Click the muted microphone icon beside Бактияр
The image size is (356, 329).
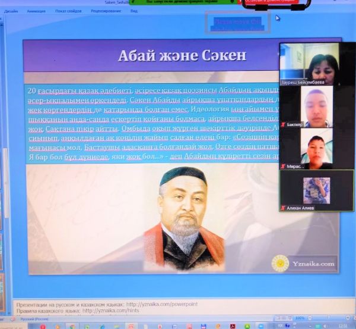tap(284, 126)
